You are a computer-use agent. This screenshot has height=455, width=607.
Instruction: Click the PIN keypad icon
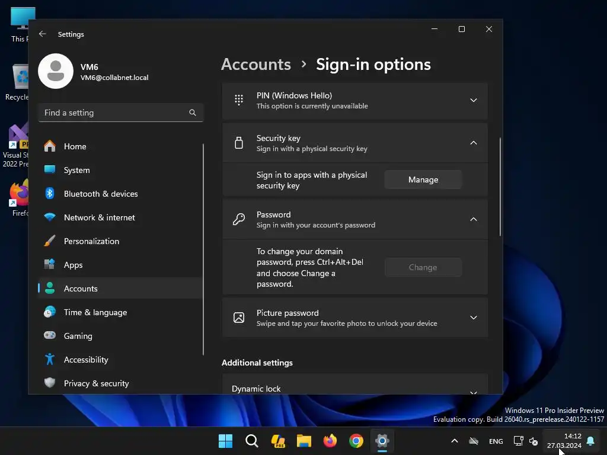pos(239,100)
